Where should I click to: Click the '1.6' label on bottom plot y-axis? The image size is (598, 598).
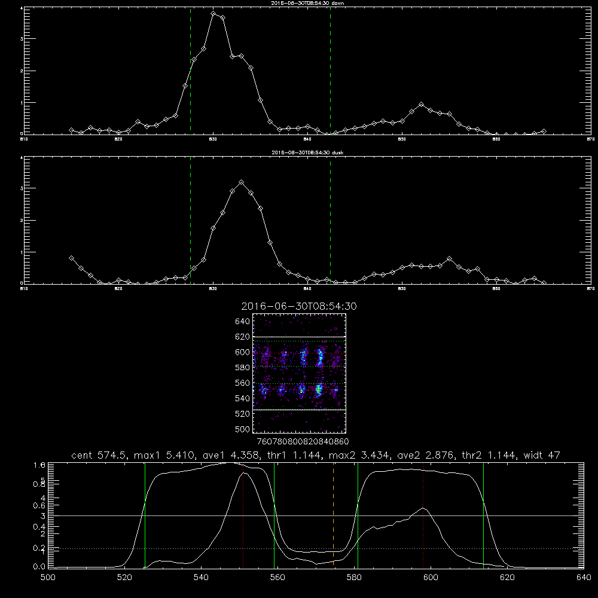coord(39,465)
